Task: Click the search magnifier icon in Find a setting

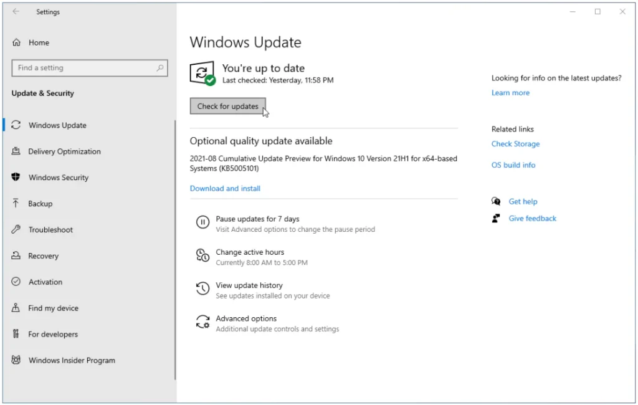Action: pos(160,68)
